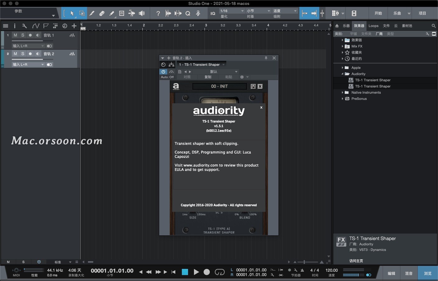Toggle loop mode in transport
Screen dimensions: 438x281
coord(219,272)
